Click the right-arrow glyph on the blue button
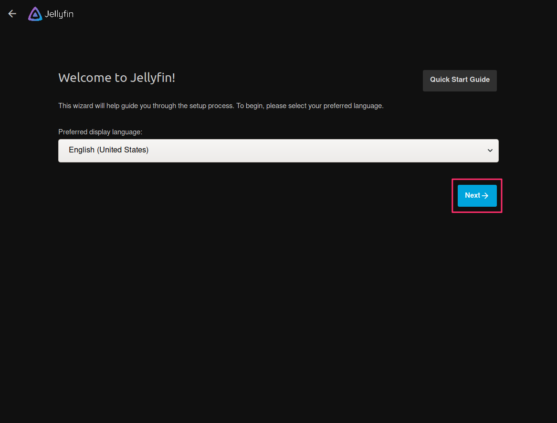 485,195
